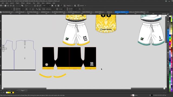Screen dimensions: 173x97
Task: Open the Edit menu
Action: pos(3,3)
